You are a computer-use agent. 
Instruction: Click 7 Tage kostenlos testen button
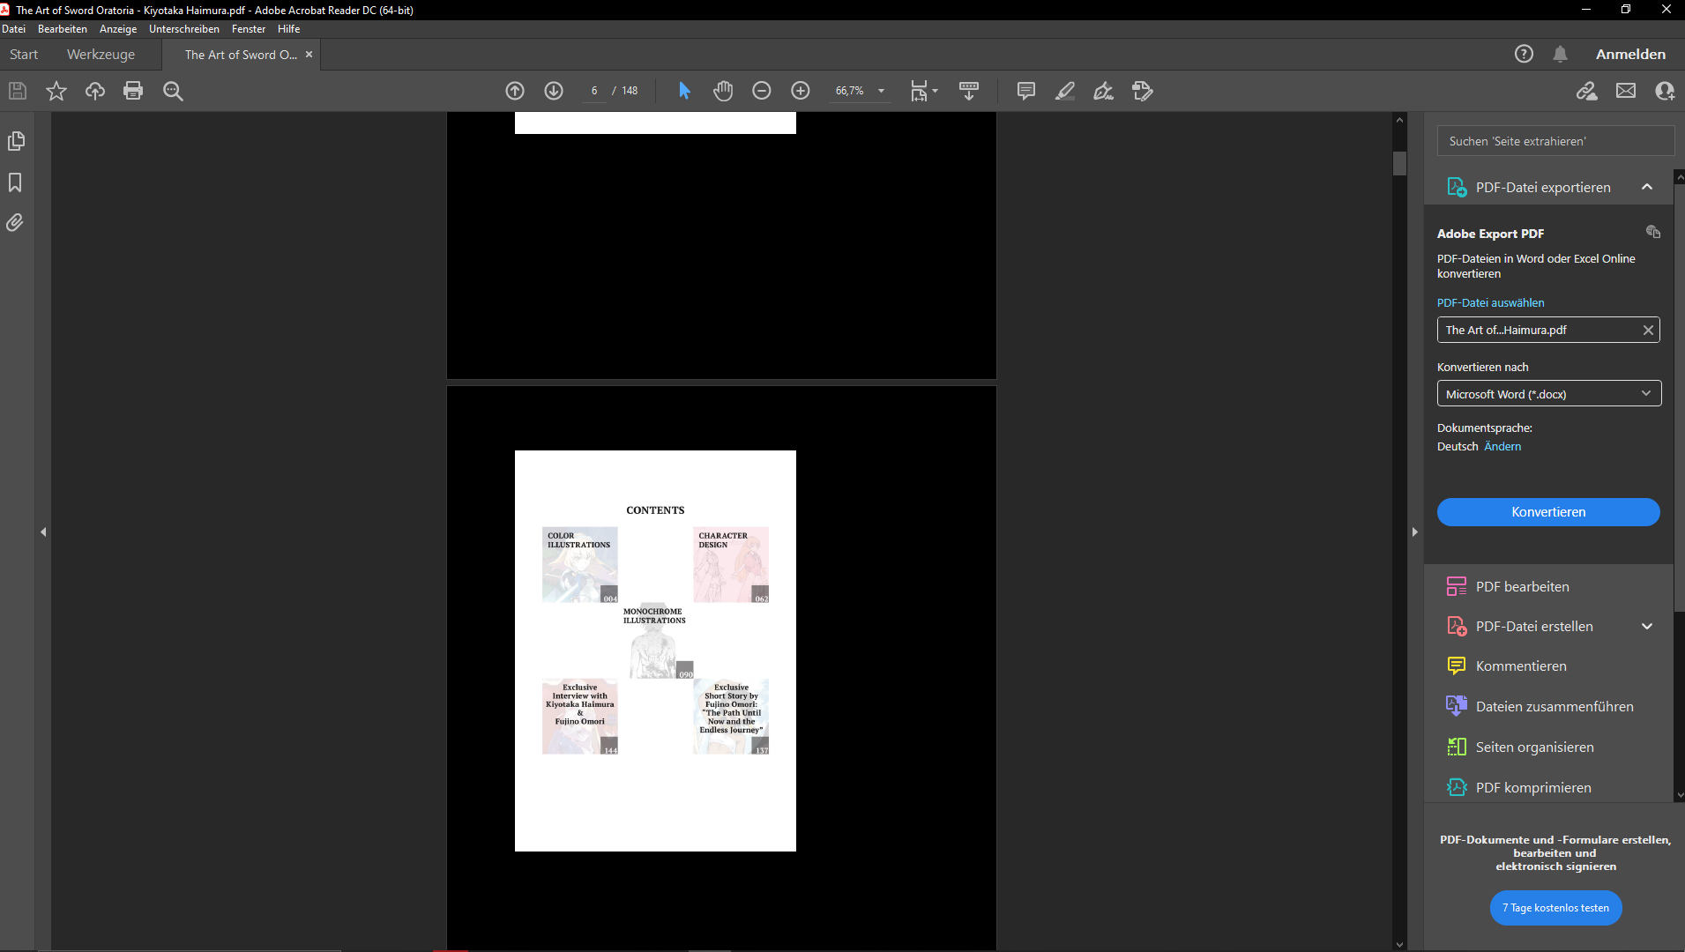(x=1555, y=908)
